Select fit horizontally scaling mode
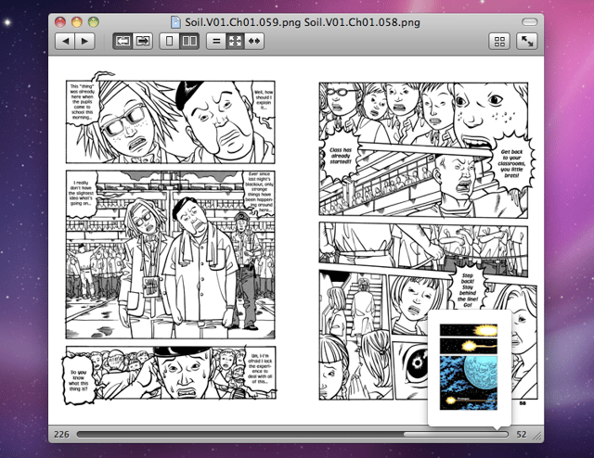The image size is (594, 458). tap(254, 42)
